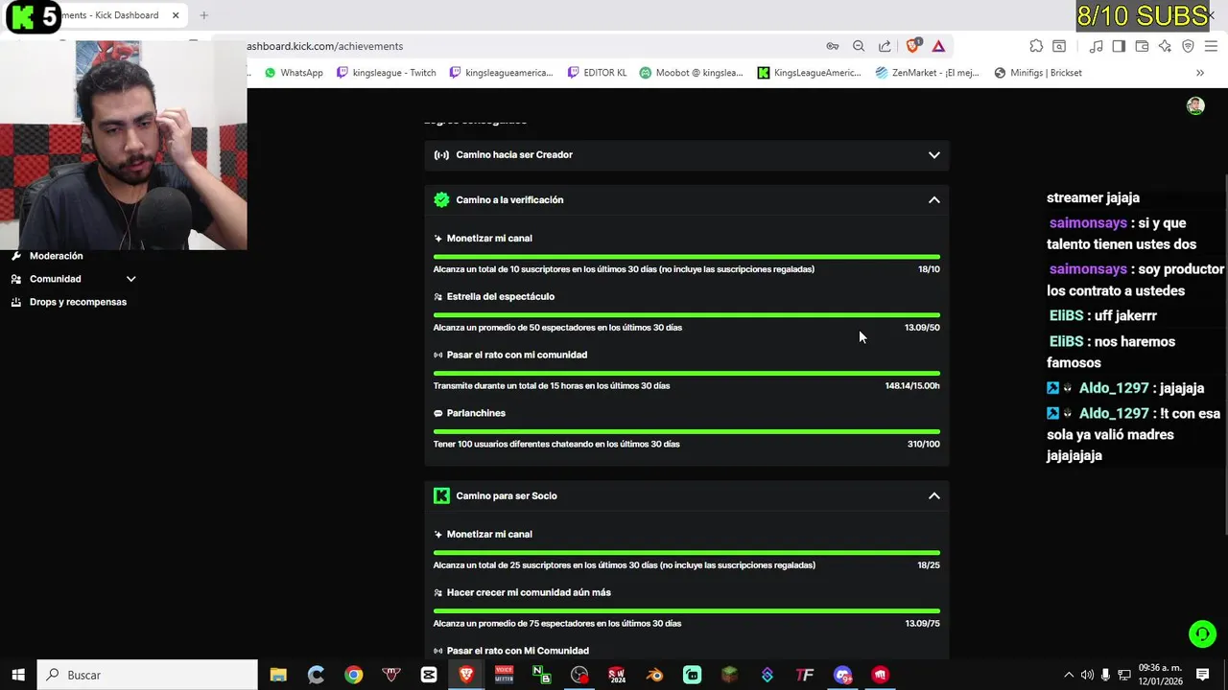Open File Explorer from the taskbar
Image resolution: width=1228 pixels, height=690 pixels.
click(x=278, y=675)
